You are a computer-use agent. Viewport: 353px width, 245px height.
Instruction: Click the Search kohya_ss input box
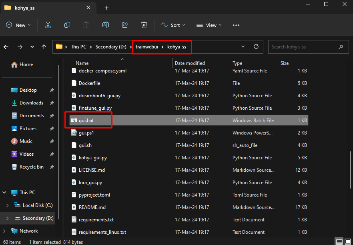click(303, 47)
